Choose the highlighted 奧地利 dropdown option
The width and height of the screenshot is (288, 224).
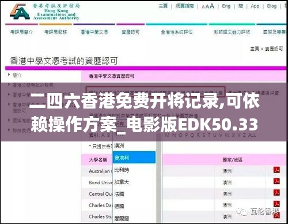[x=134, y=158]
